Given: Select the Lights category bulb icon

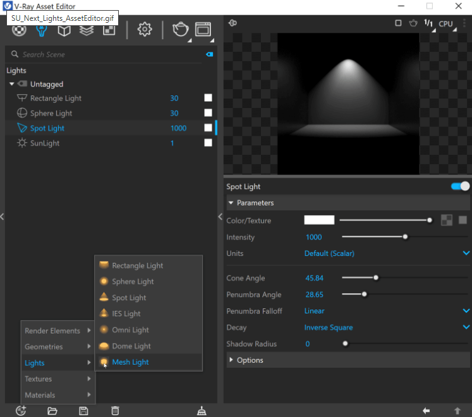Looking at the screenshot, I should click(x=42, y=30).
